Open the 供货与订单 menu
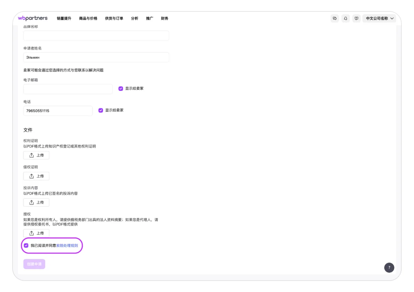414x292 pixels. point(114,18)
